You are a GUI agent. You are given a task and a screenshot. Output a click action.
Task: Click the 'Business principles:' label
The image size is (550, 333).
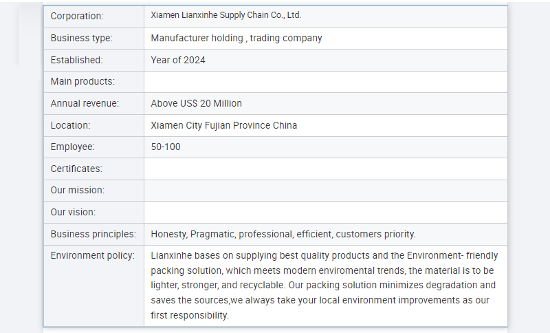click(x=93, y=234)
